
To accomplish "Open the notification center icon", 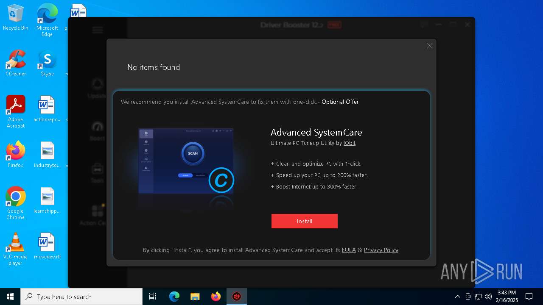I will point(529,297).
